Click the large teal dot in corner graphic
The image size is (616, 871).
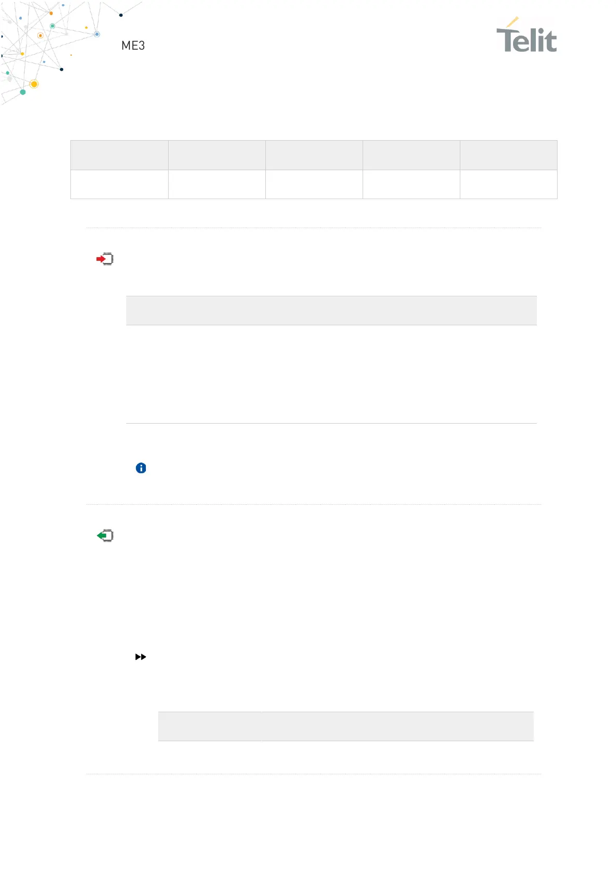click(x=23, y=92)
